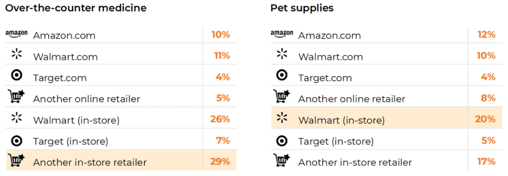This screenshot has height=176, width=508.
Task: Click Walmart spark icon in highlighted Pet supplies row
Action: 282,118
